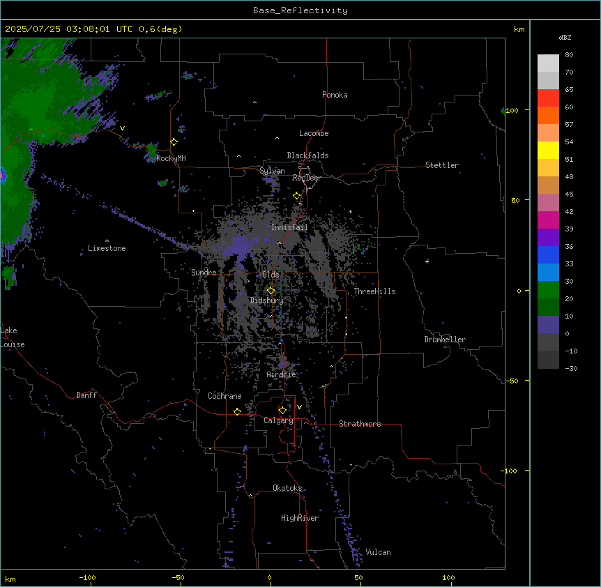
Task: Click the RedDeer city label
Action: click(307, 178)
